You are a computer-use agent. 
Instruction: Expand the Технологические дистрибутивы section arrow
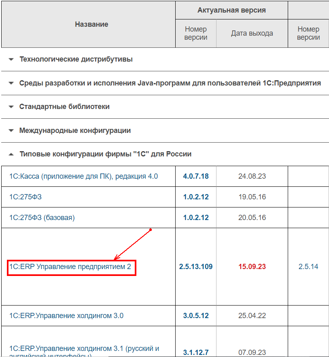(x=11, y=60)
